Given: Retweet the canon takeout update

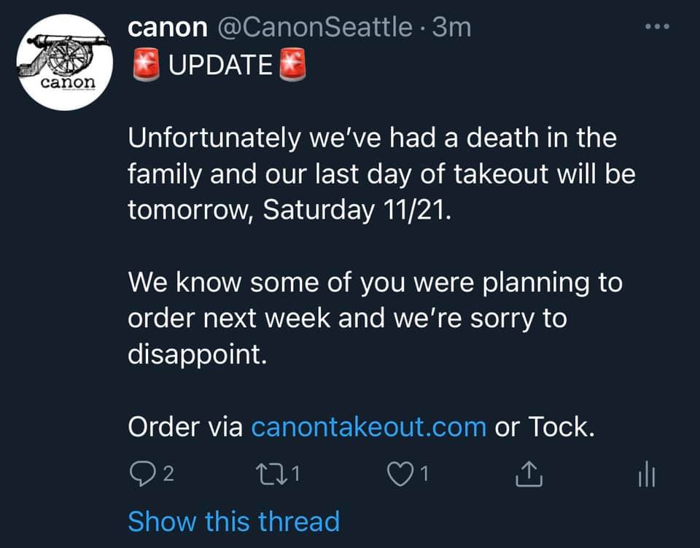Looking at the screenshot, I should [x=271, y=474].
